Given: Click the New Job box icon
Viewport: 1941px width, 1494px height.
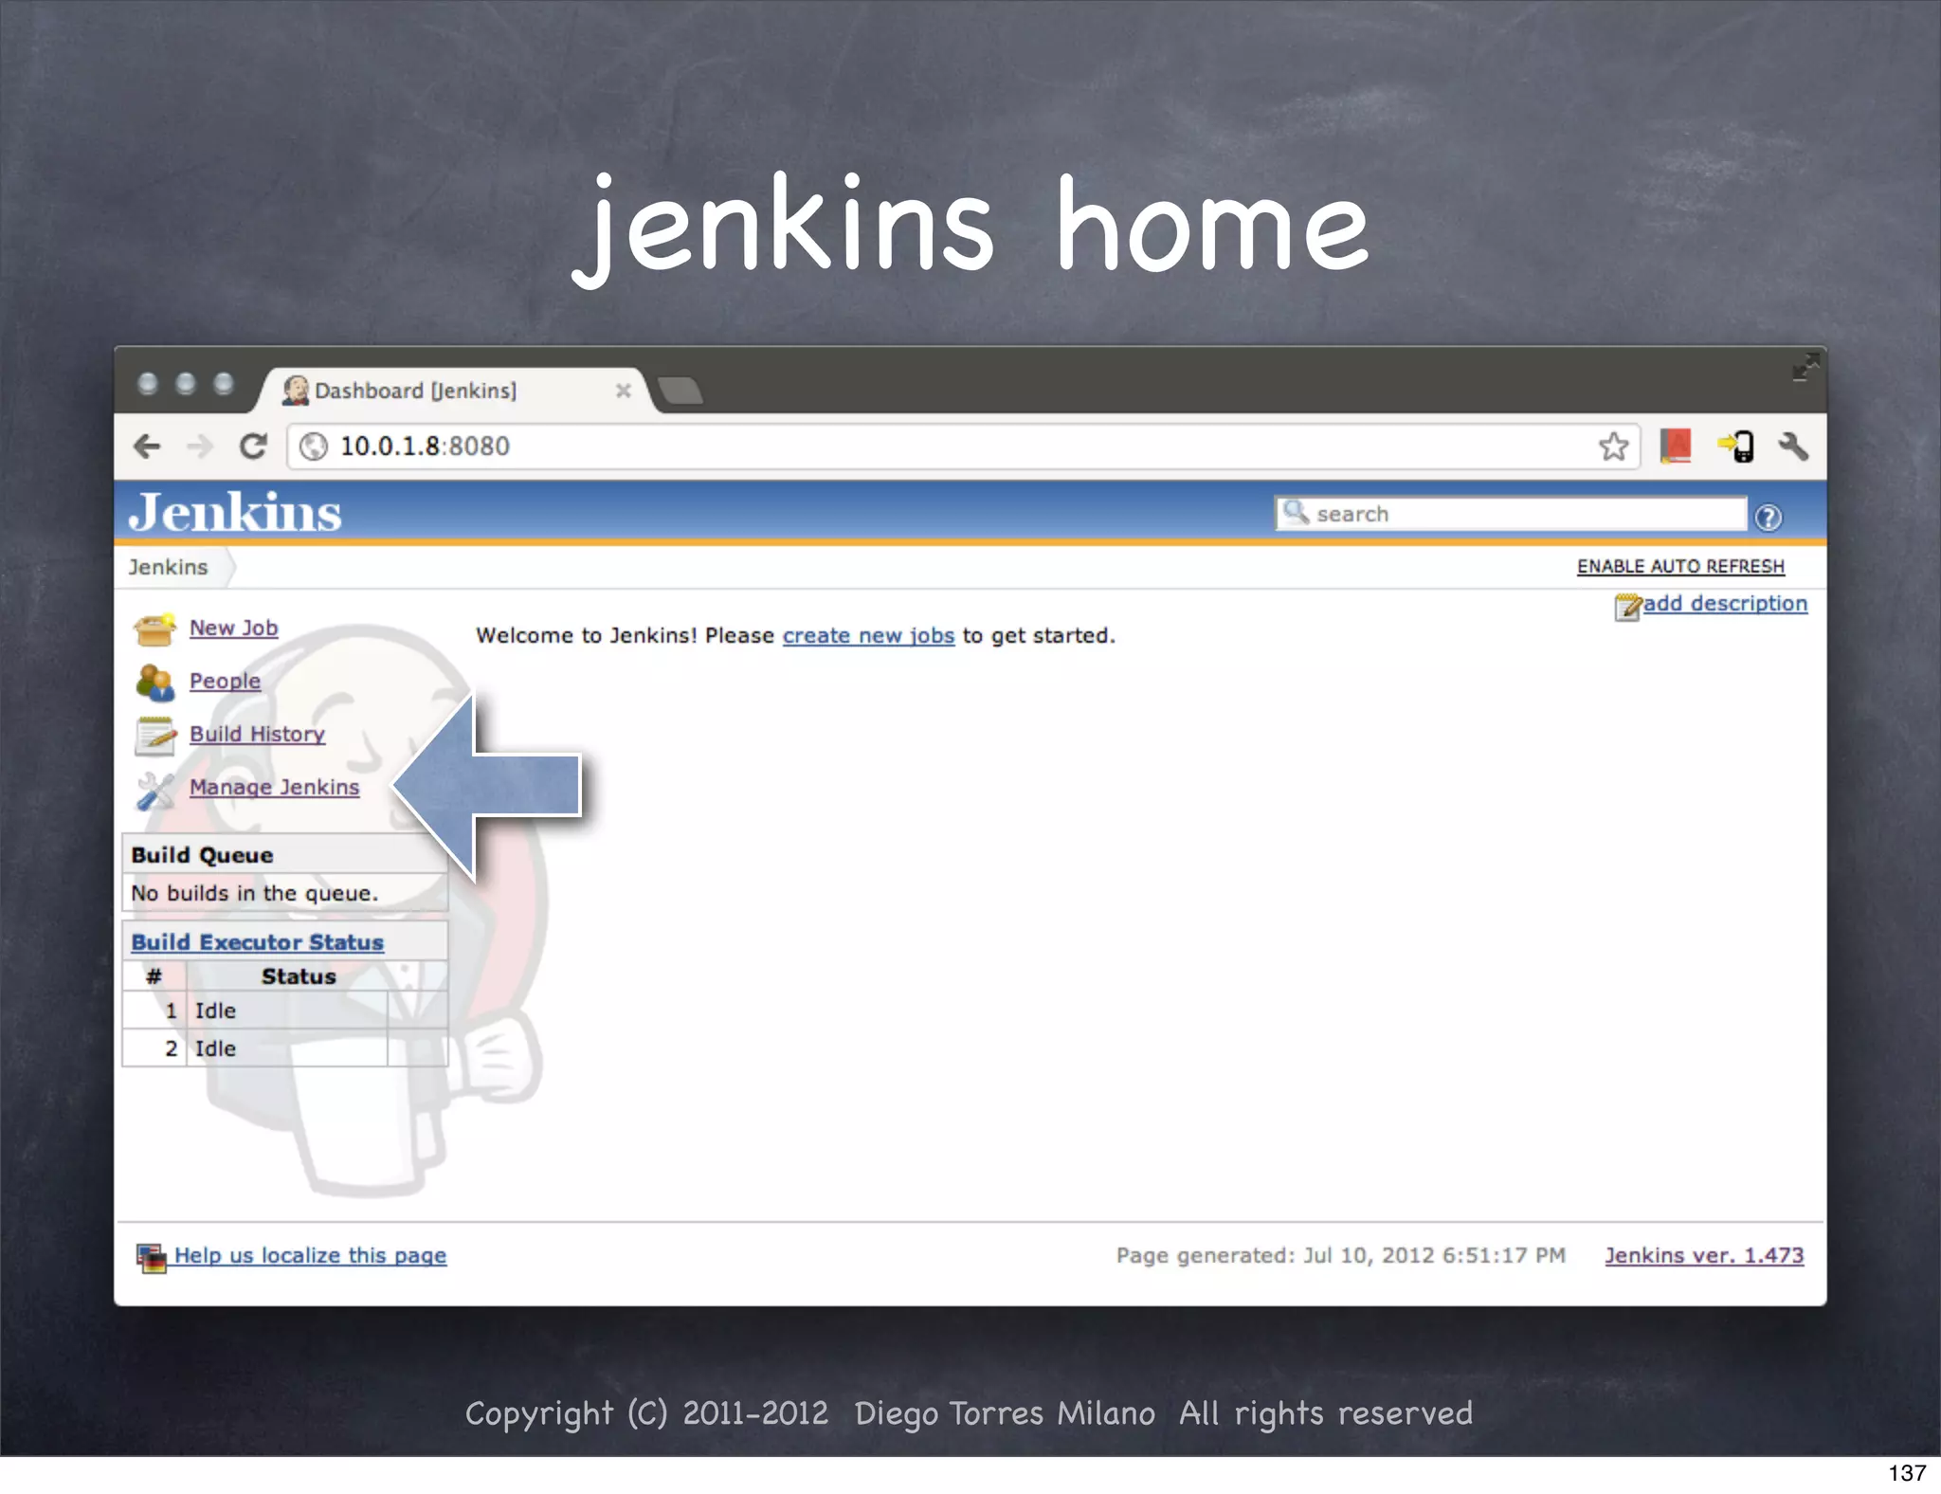Looking at the screenshot, I should click(154, 629).
